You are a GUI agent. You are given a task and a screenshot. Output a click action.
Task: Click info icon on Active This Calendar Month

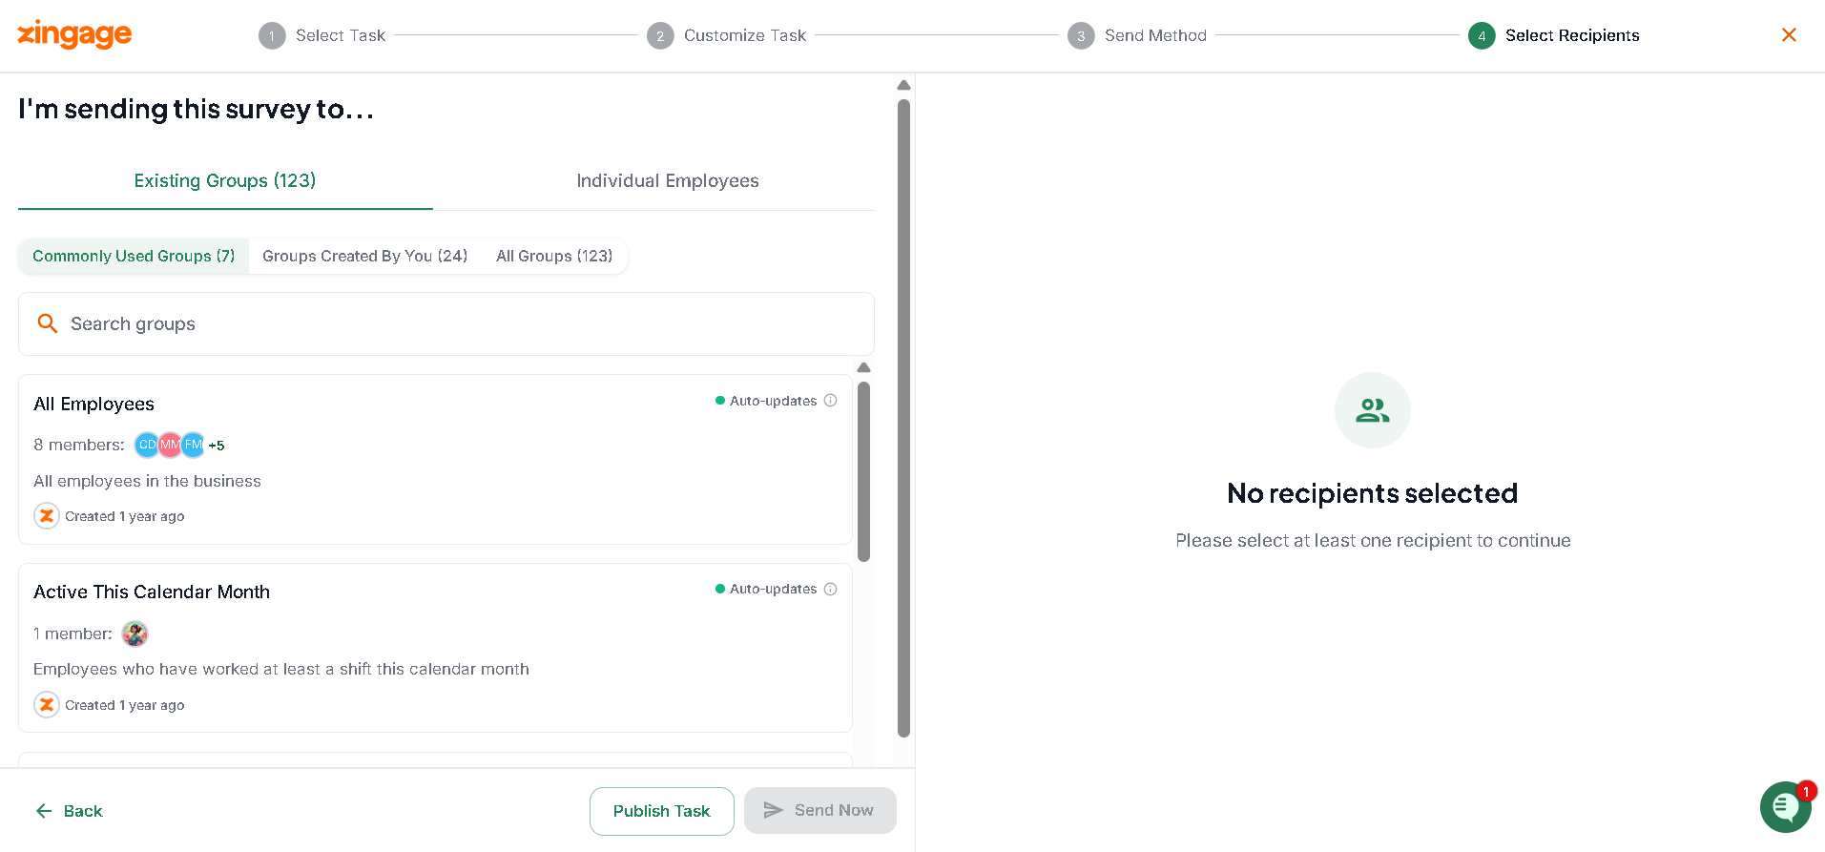tap(831, 589)
